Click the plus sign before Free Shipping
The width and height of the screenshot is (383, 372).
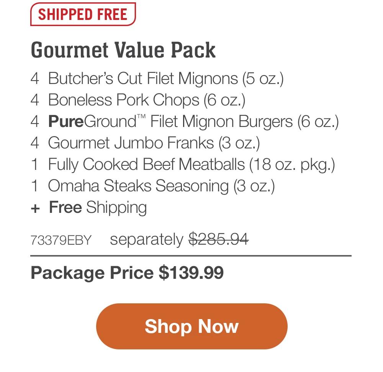[x=36, y=207]
